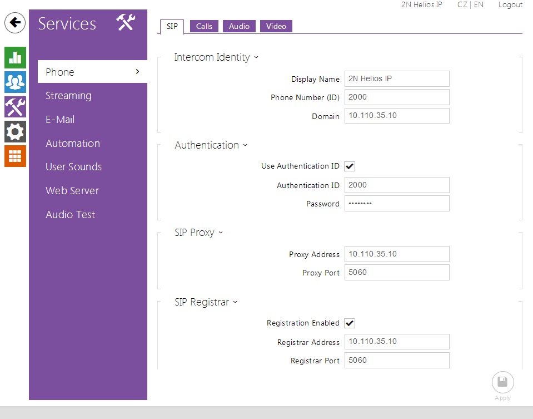This screenshot has height=419, width=533.
Task: Click the Logout link
Action: (510, 5)
